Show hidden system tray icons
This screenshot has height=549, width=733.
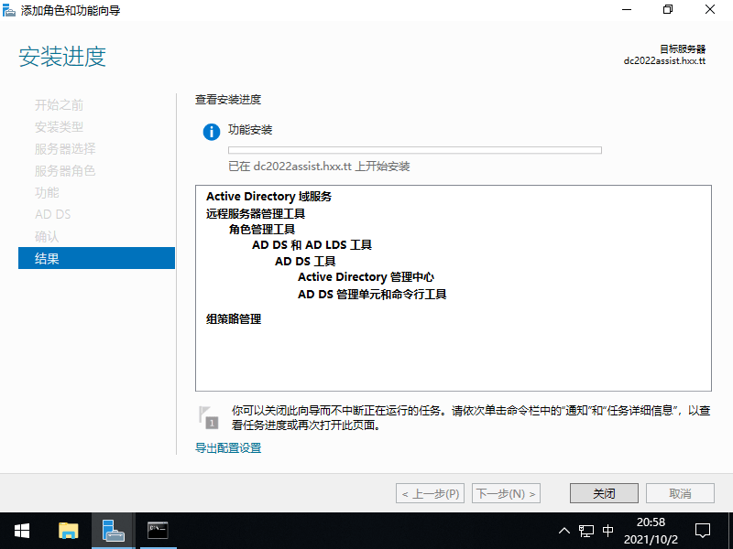pyautogui.click(x=564, y=531)
